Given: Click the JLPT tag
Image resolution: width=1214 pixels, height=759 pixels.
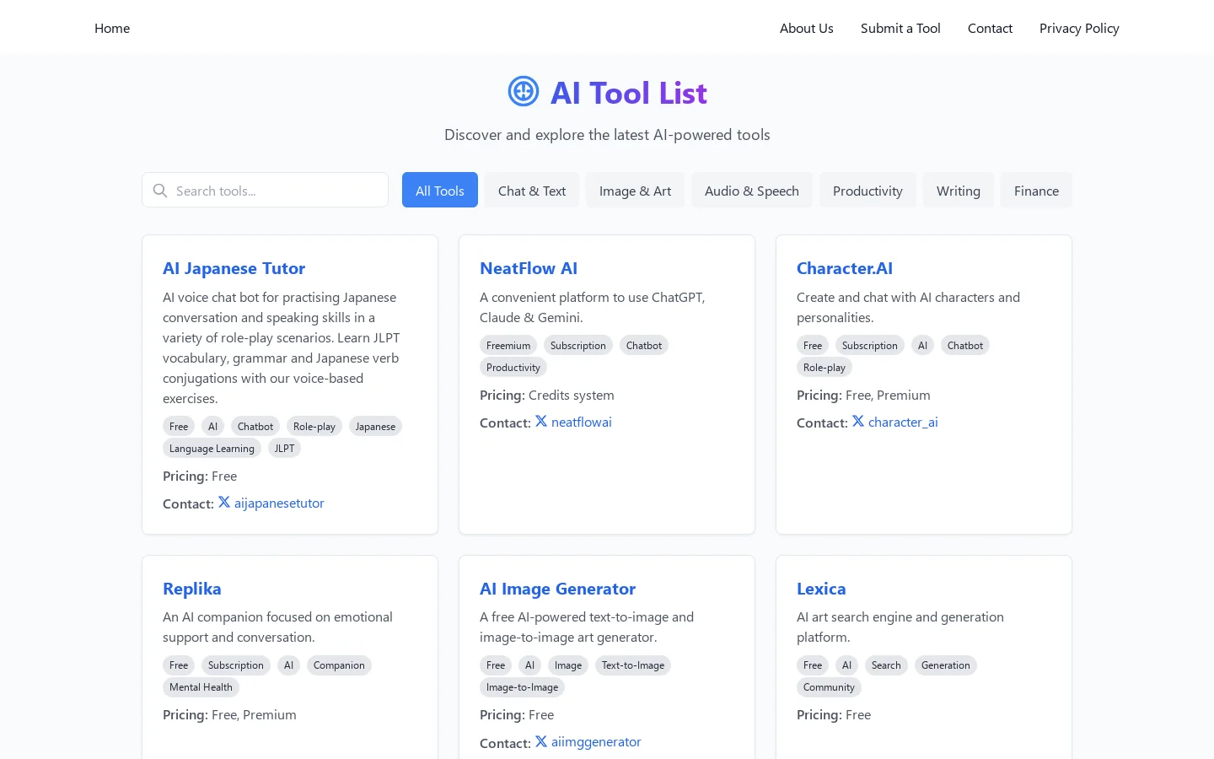Looking at the screenshot, I should [284, 449].
